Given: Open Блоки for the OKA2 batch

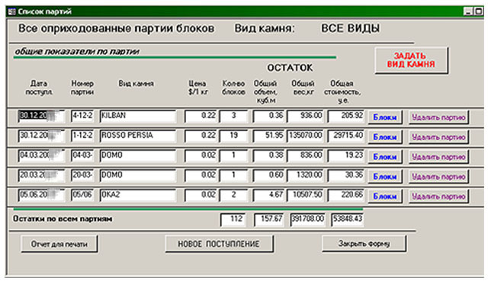Looking at the screenshot, I should (x=385, y=196).
